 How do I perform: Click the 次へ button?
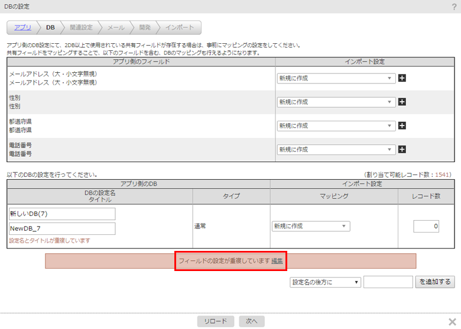(x=252, y=321)
